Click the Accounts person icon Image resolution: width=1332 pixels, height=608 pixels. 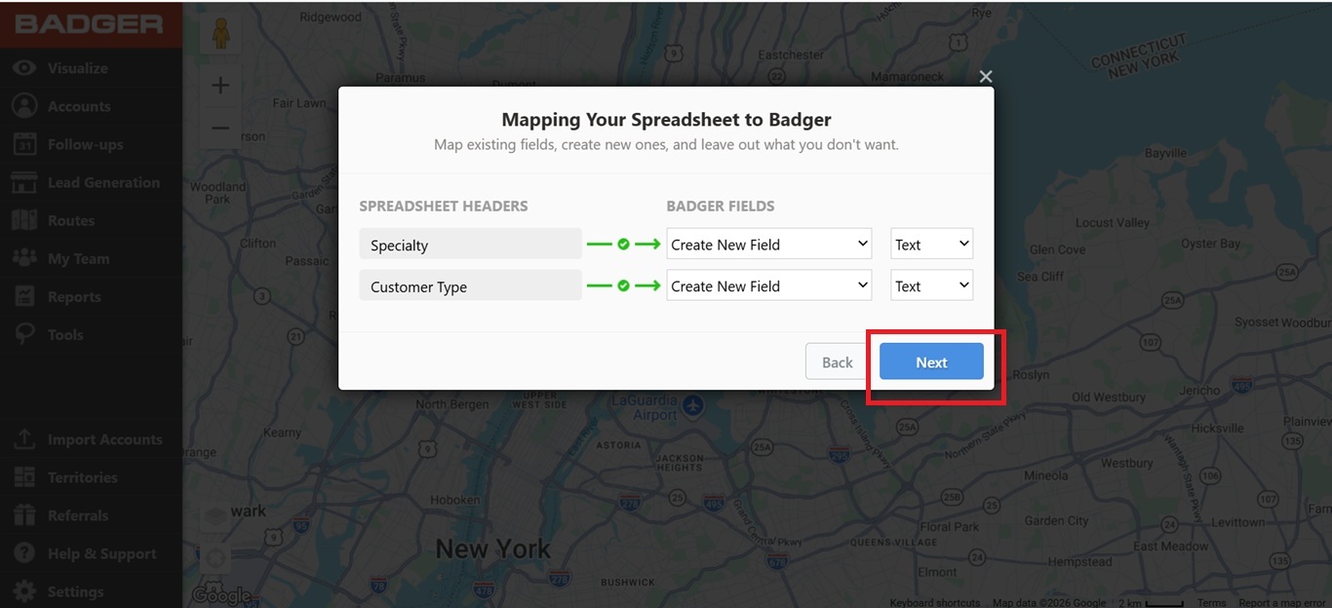coord(24,106)
